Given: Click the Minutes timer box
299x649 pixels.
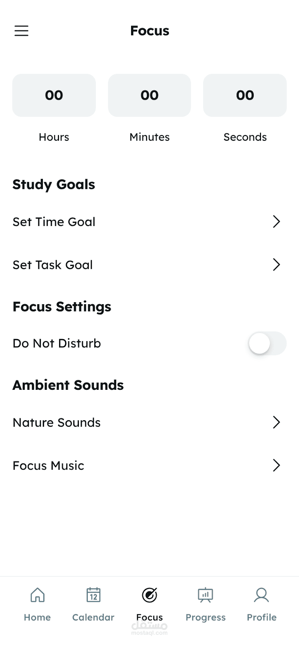Looking at the screenshot, I should tap(149, 95).
